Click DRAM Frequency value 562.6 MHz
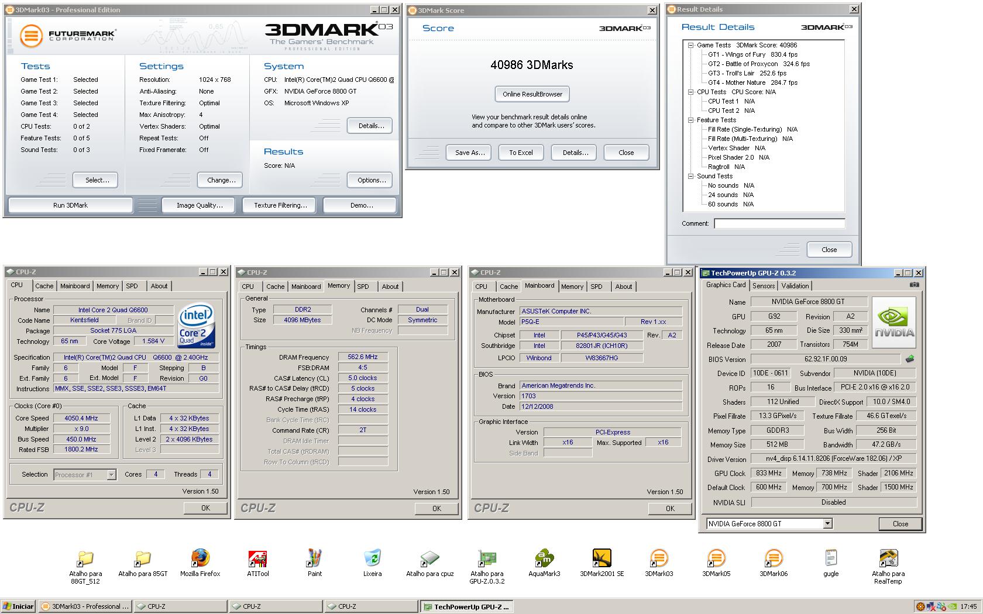 click(x=363, y=357)
